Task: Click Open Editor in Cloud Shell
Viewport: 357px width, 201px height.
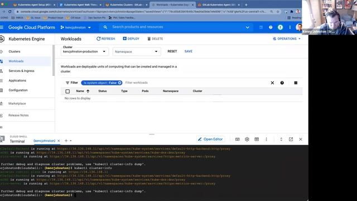Action: coord(211,139)
